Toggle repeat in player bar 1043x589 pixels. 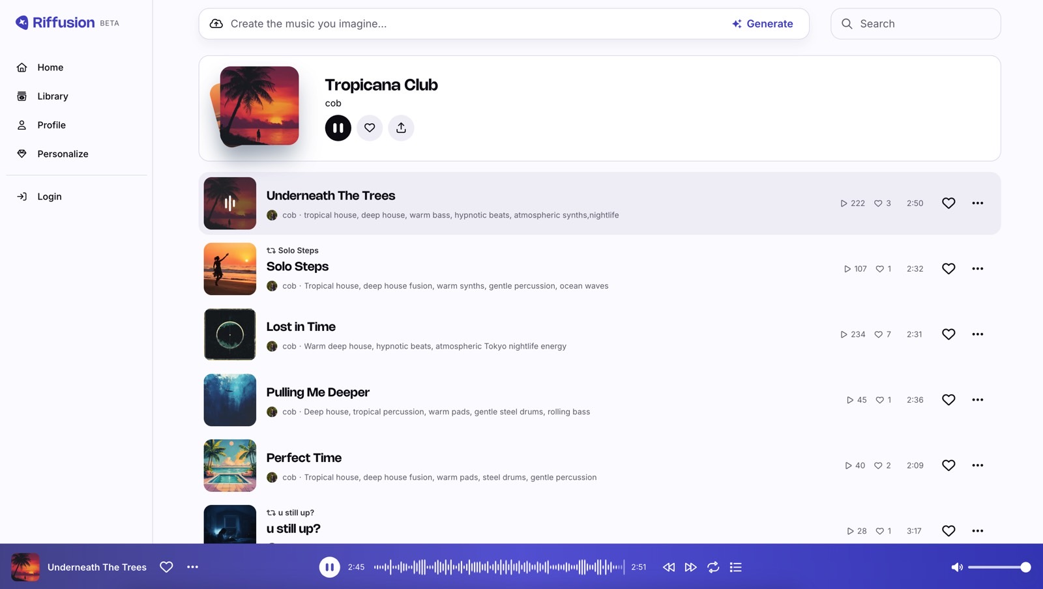pyautogui.click(x=713, y=567)
